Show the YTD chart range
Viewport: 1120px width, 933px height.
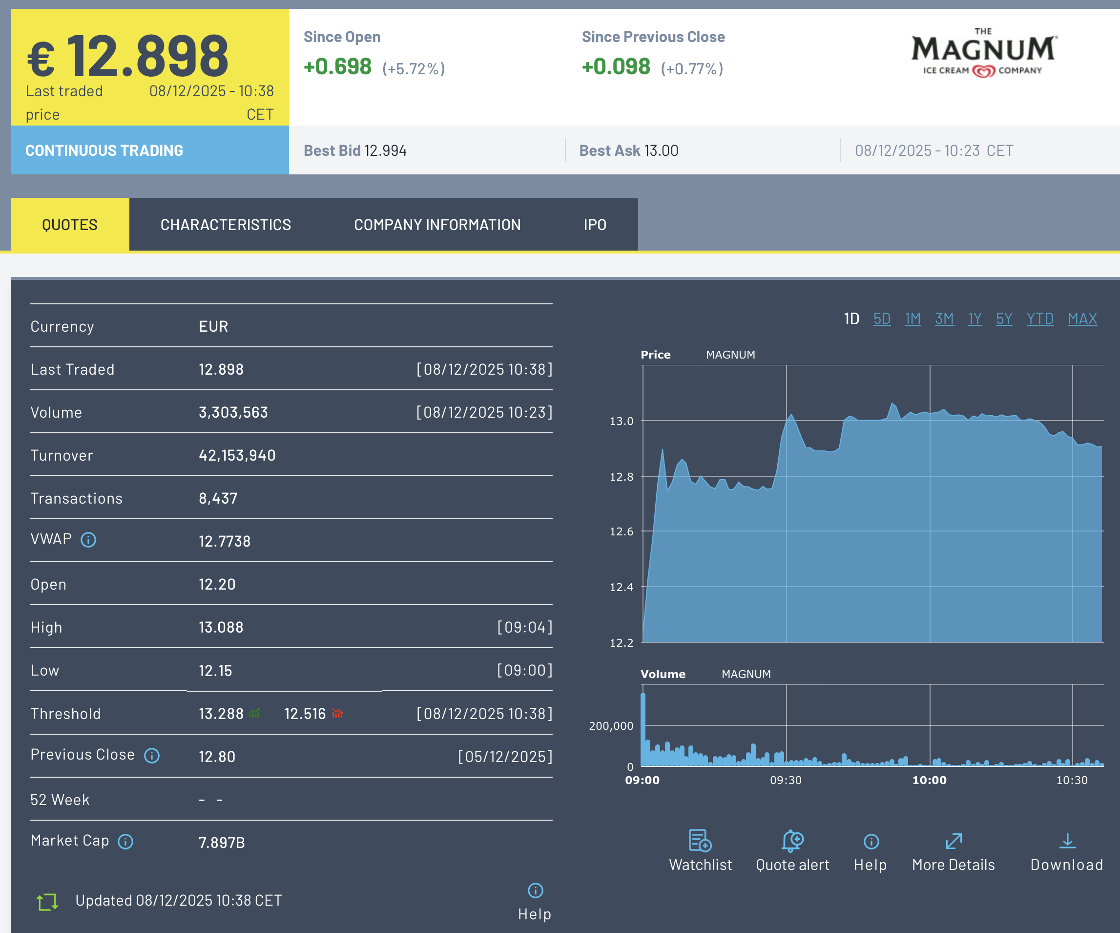click(1039, 318)
